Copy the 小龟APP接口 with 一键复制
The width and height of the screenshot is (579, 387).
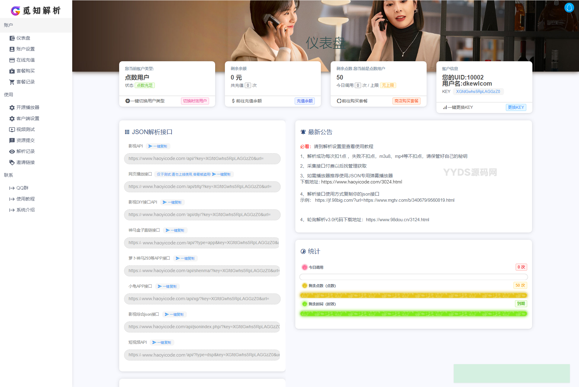tap(168, 286)
